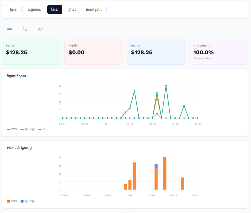Toggle green សរុប total series in legend

pos(43,129)
